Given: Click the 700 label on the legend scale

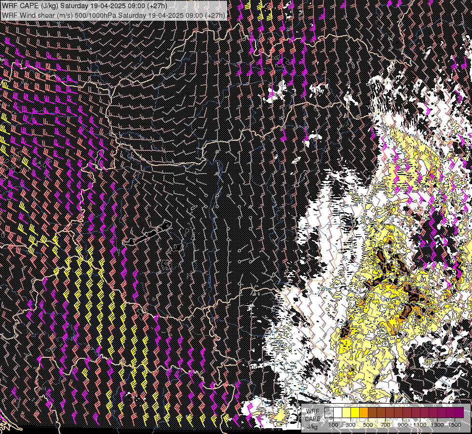Looking at the screenshot, I should click(385, 425).
